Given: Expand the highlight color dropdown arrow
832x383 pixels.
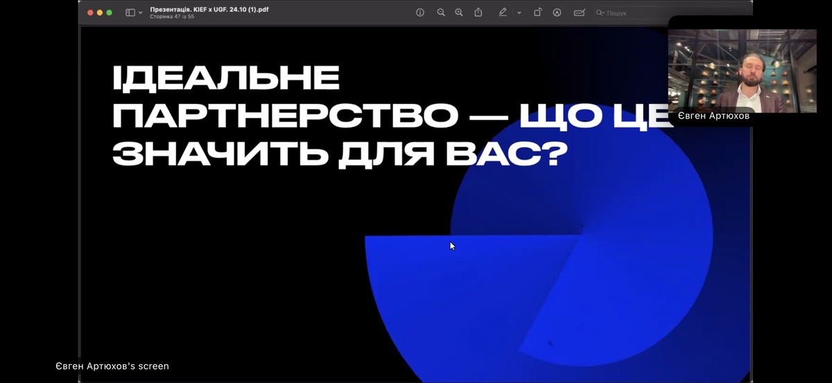Looking at the screenshot, I should tap(519, 12).
